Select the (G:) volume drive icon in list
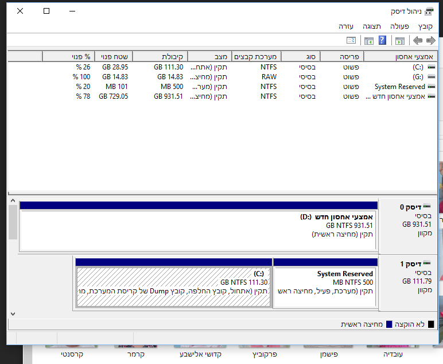 pyautogui.click(x=432, y=76)
